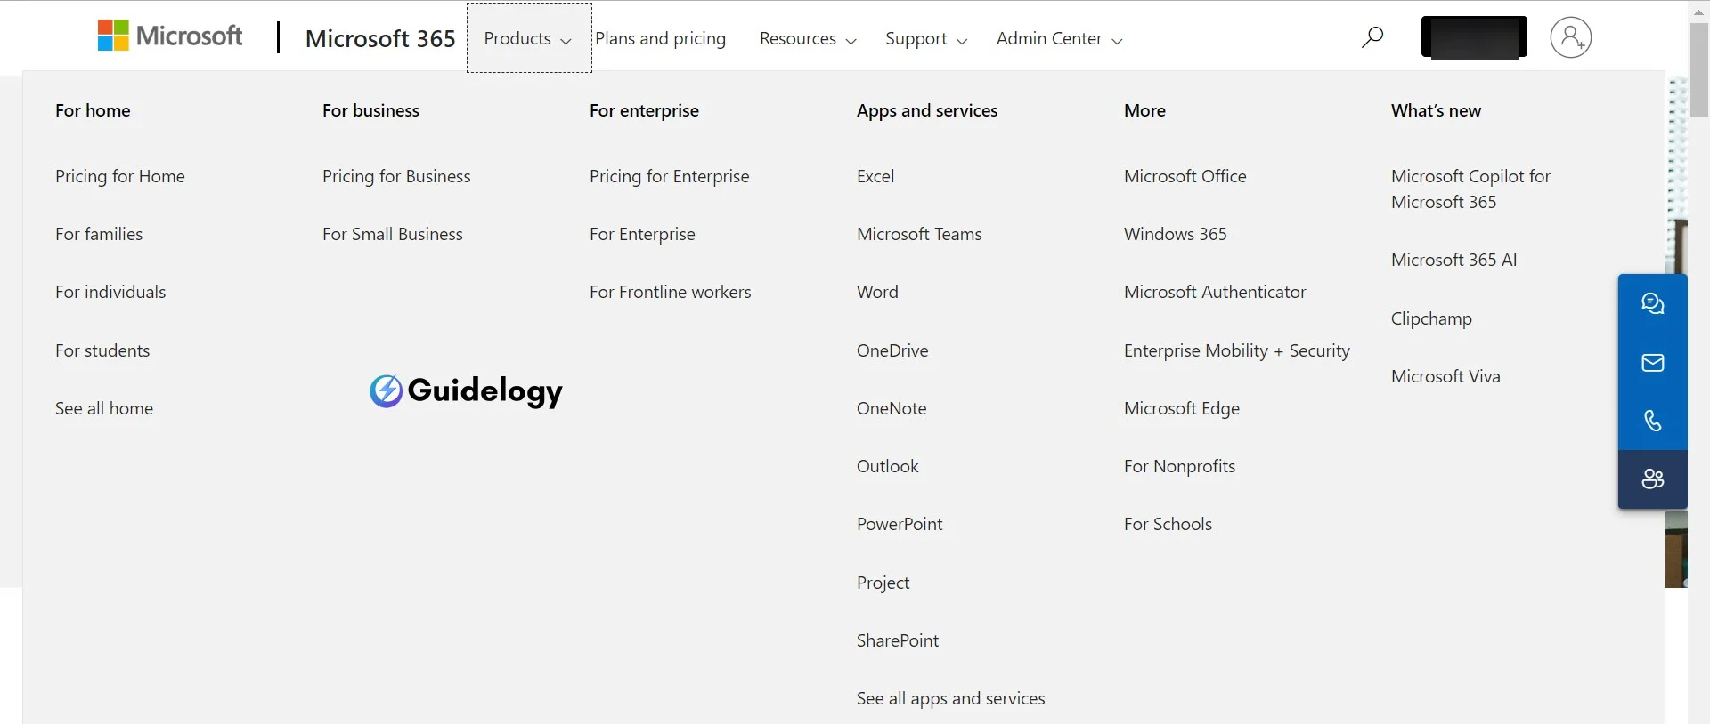1710x724 pixels.
Task: Click the Microsoft logo
Action: (x=169, y=36)
